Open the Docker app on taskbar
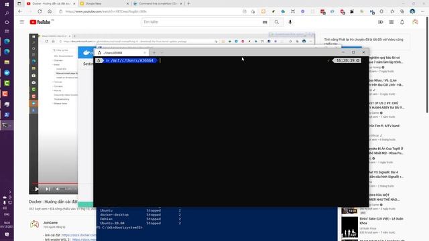Viewport: 429px width, 241px height. 7,73
